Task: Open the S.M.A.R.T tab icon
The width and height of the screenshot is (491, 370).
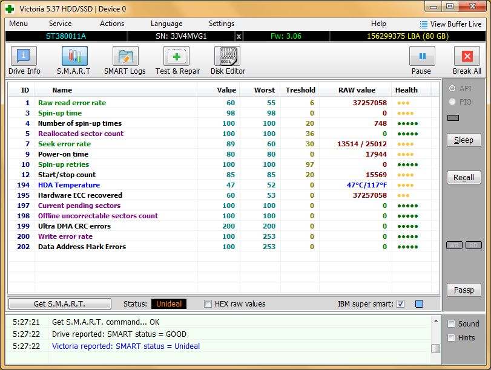Action: click(74, 60)
